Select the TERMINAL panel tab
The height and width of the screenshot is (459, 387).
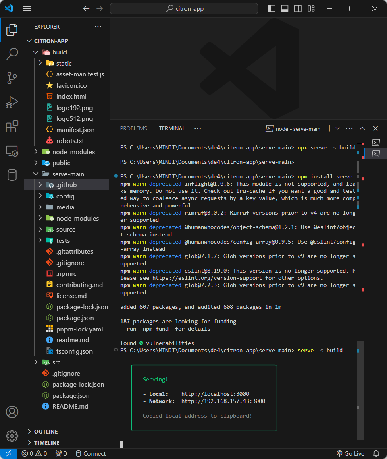pos(172,128)
